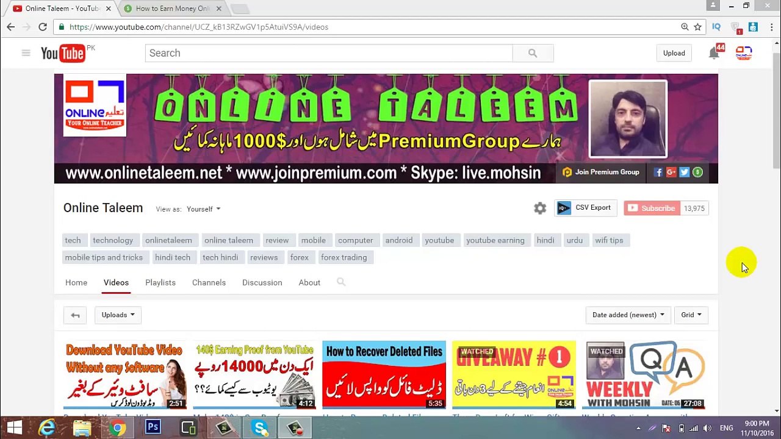Click the Join Premium Group link
Screen dimensions: 781x439
coord(601,173)
